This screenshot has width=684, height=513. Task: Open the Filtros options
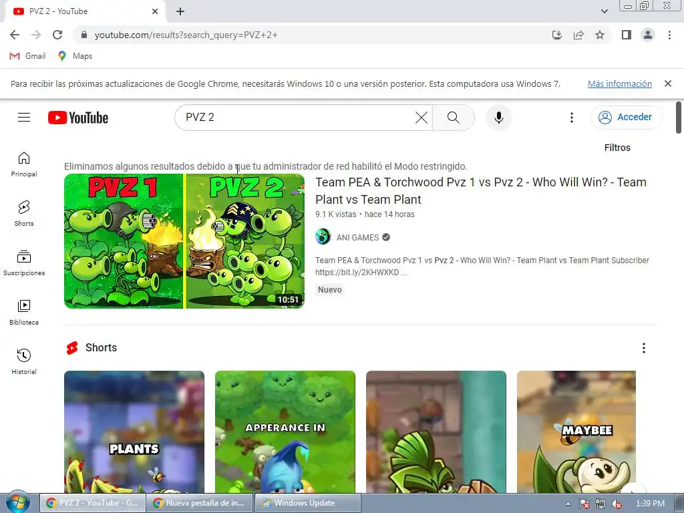pyautogui.click(x=617, y=148)
